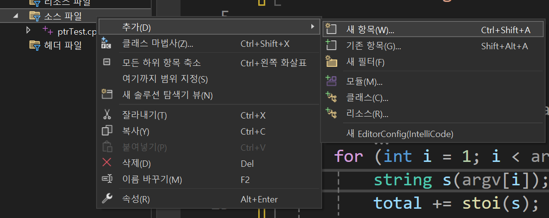549x218 pixels.
Task: Select 잘라내기(T) menu entry
Action: [209, 115]
